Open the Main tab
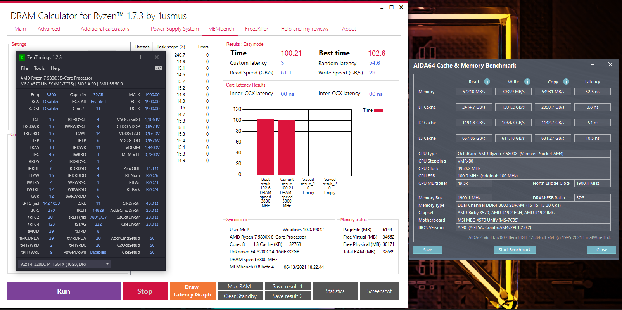This screenshot has height=310, width=622. [x=20, y=29]
